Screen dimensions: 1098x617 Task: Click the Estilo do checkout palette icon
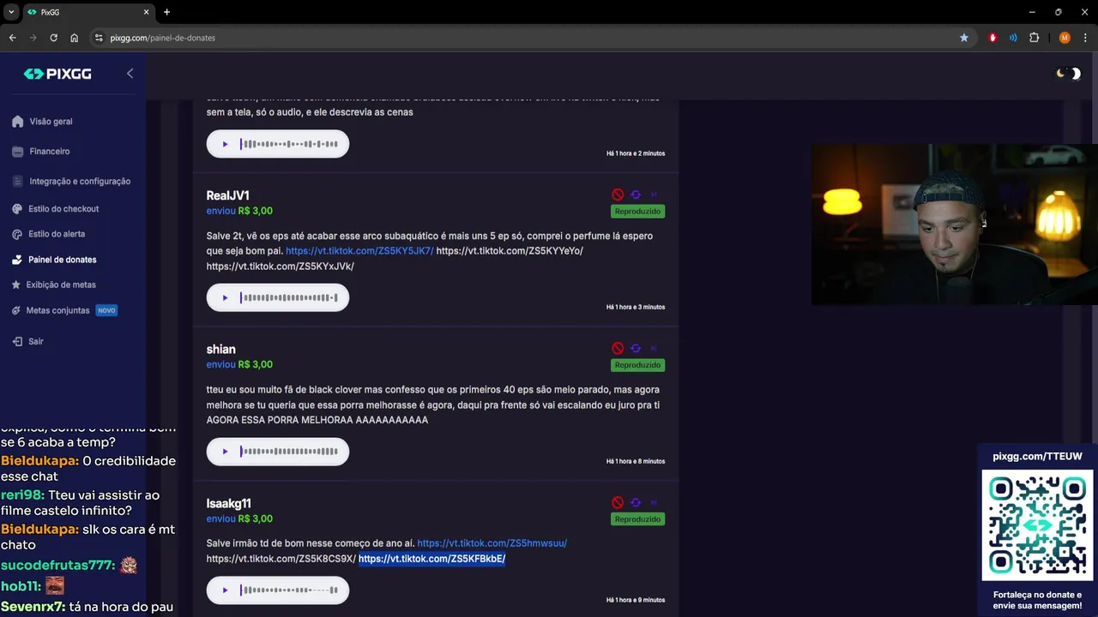pyautogui.click(x=18, y=209)
